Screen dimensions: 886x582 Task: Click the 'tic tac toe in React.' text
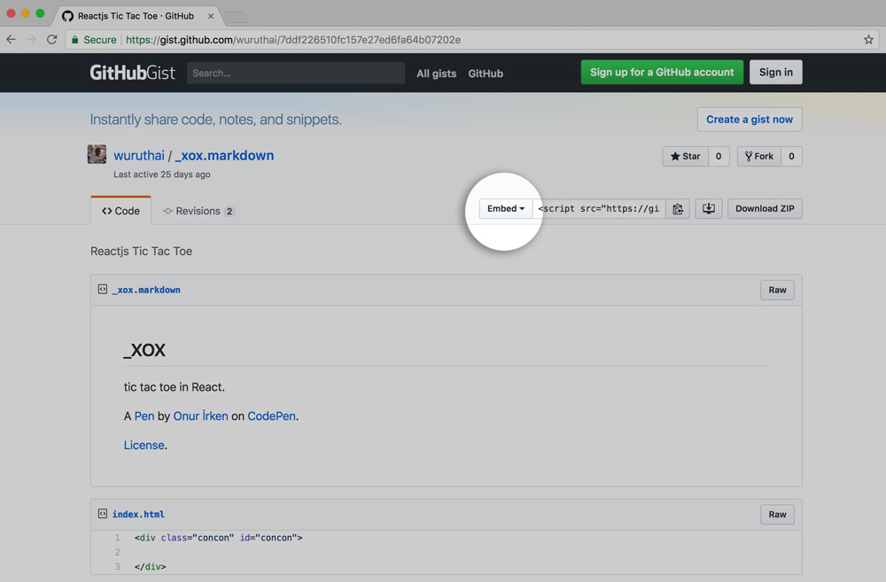click(174, 387)
